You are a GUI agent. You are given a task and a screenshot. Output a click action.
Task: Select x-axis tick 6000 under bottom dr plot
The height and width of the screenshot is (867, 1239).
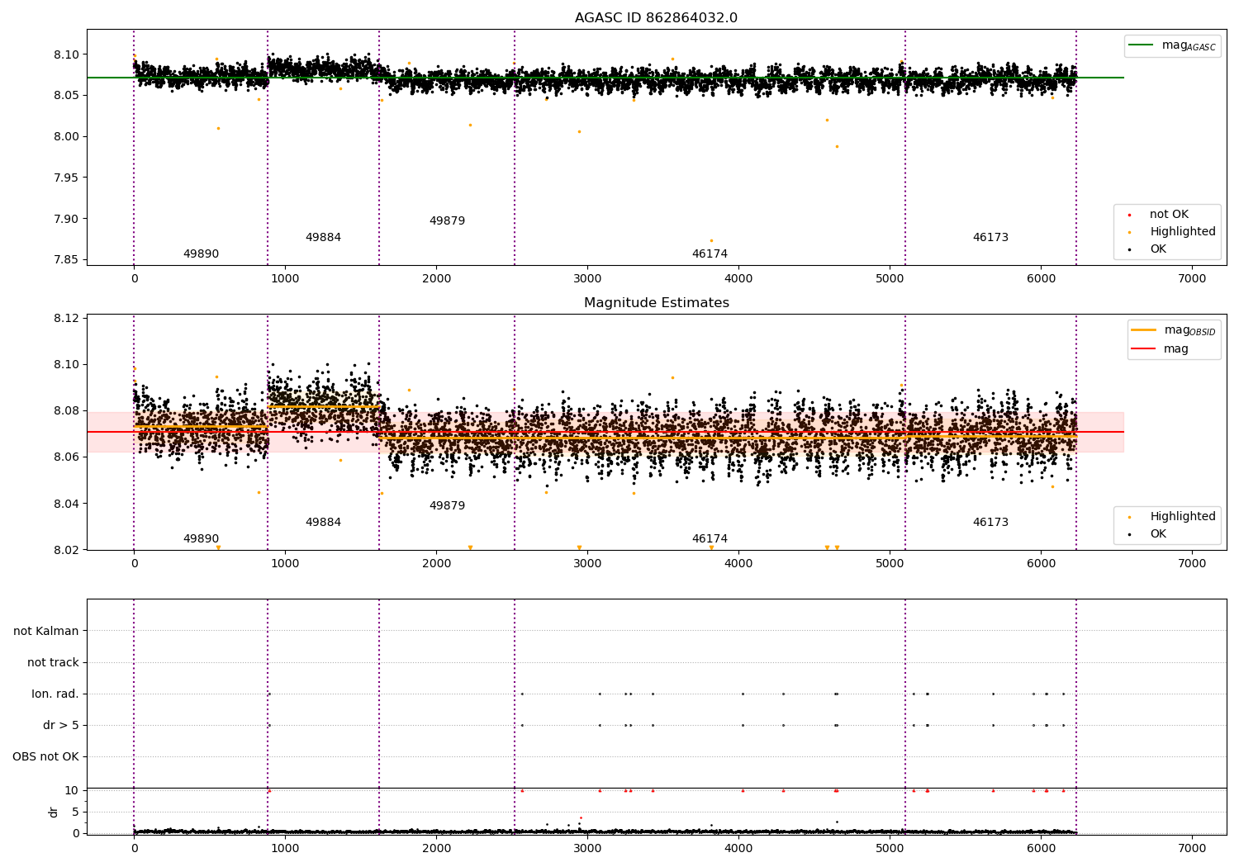(1041, 847)
